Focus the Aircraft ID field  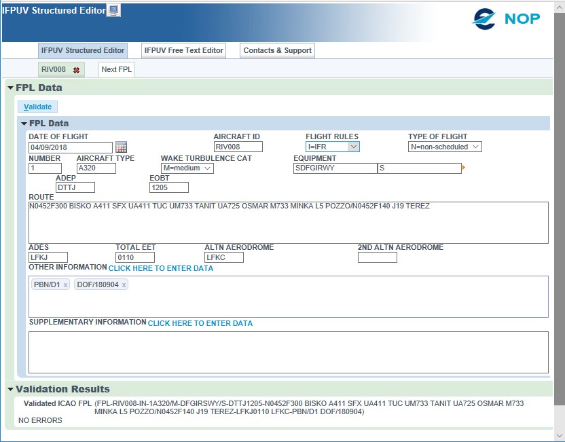[x=238, y=147]
